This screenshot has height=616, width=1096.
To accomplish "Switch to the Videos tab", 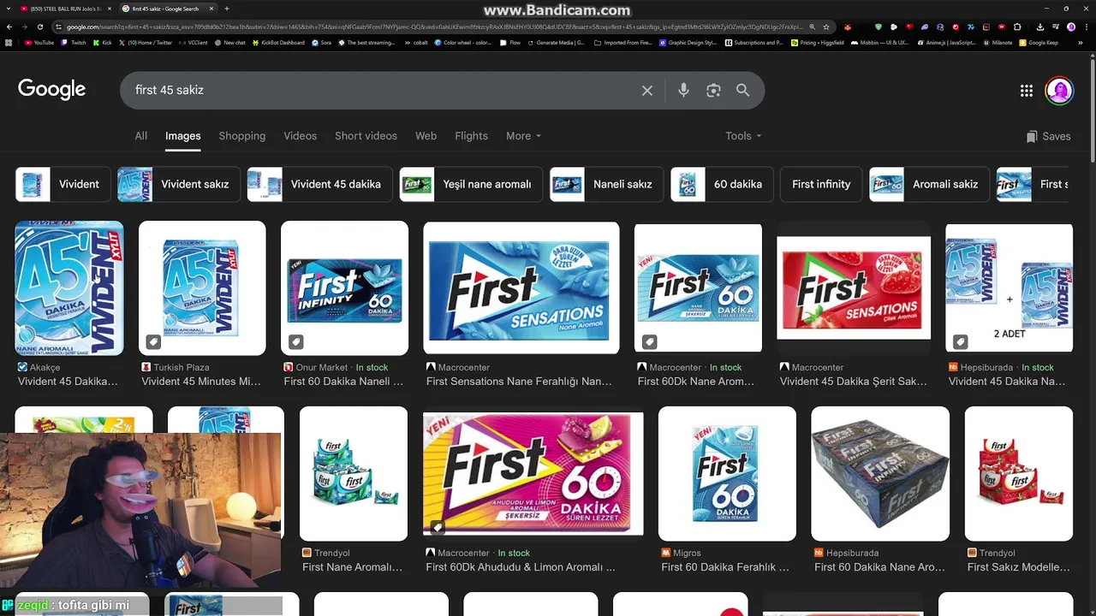I will pyautogui.click(x=301, y=136).
